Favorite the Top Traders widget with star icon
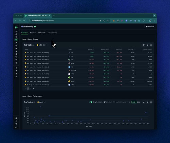This screenshot has height=143, width=170. 144,102
